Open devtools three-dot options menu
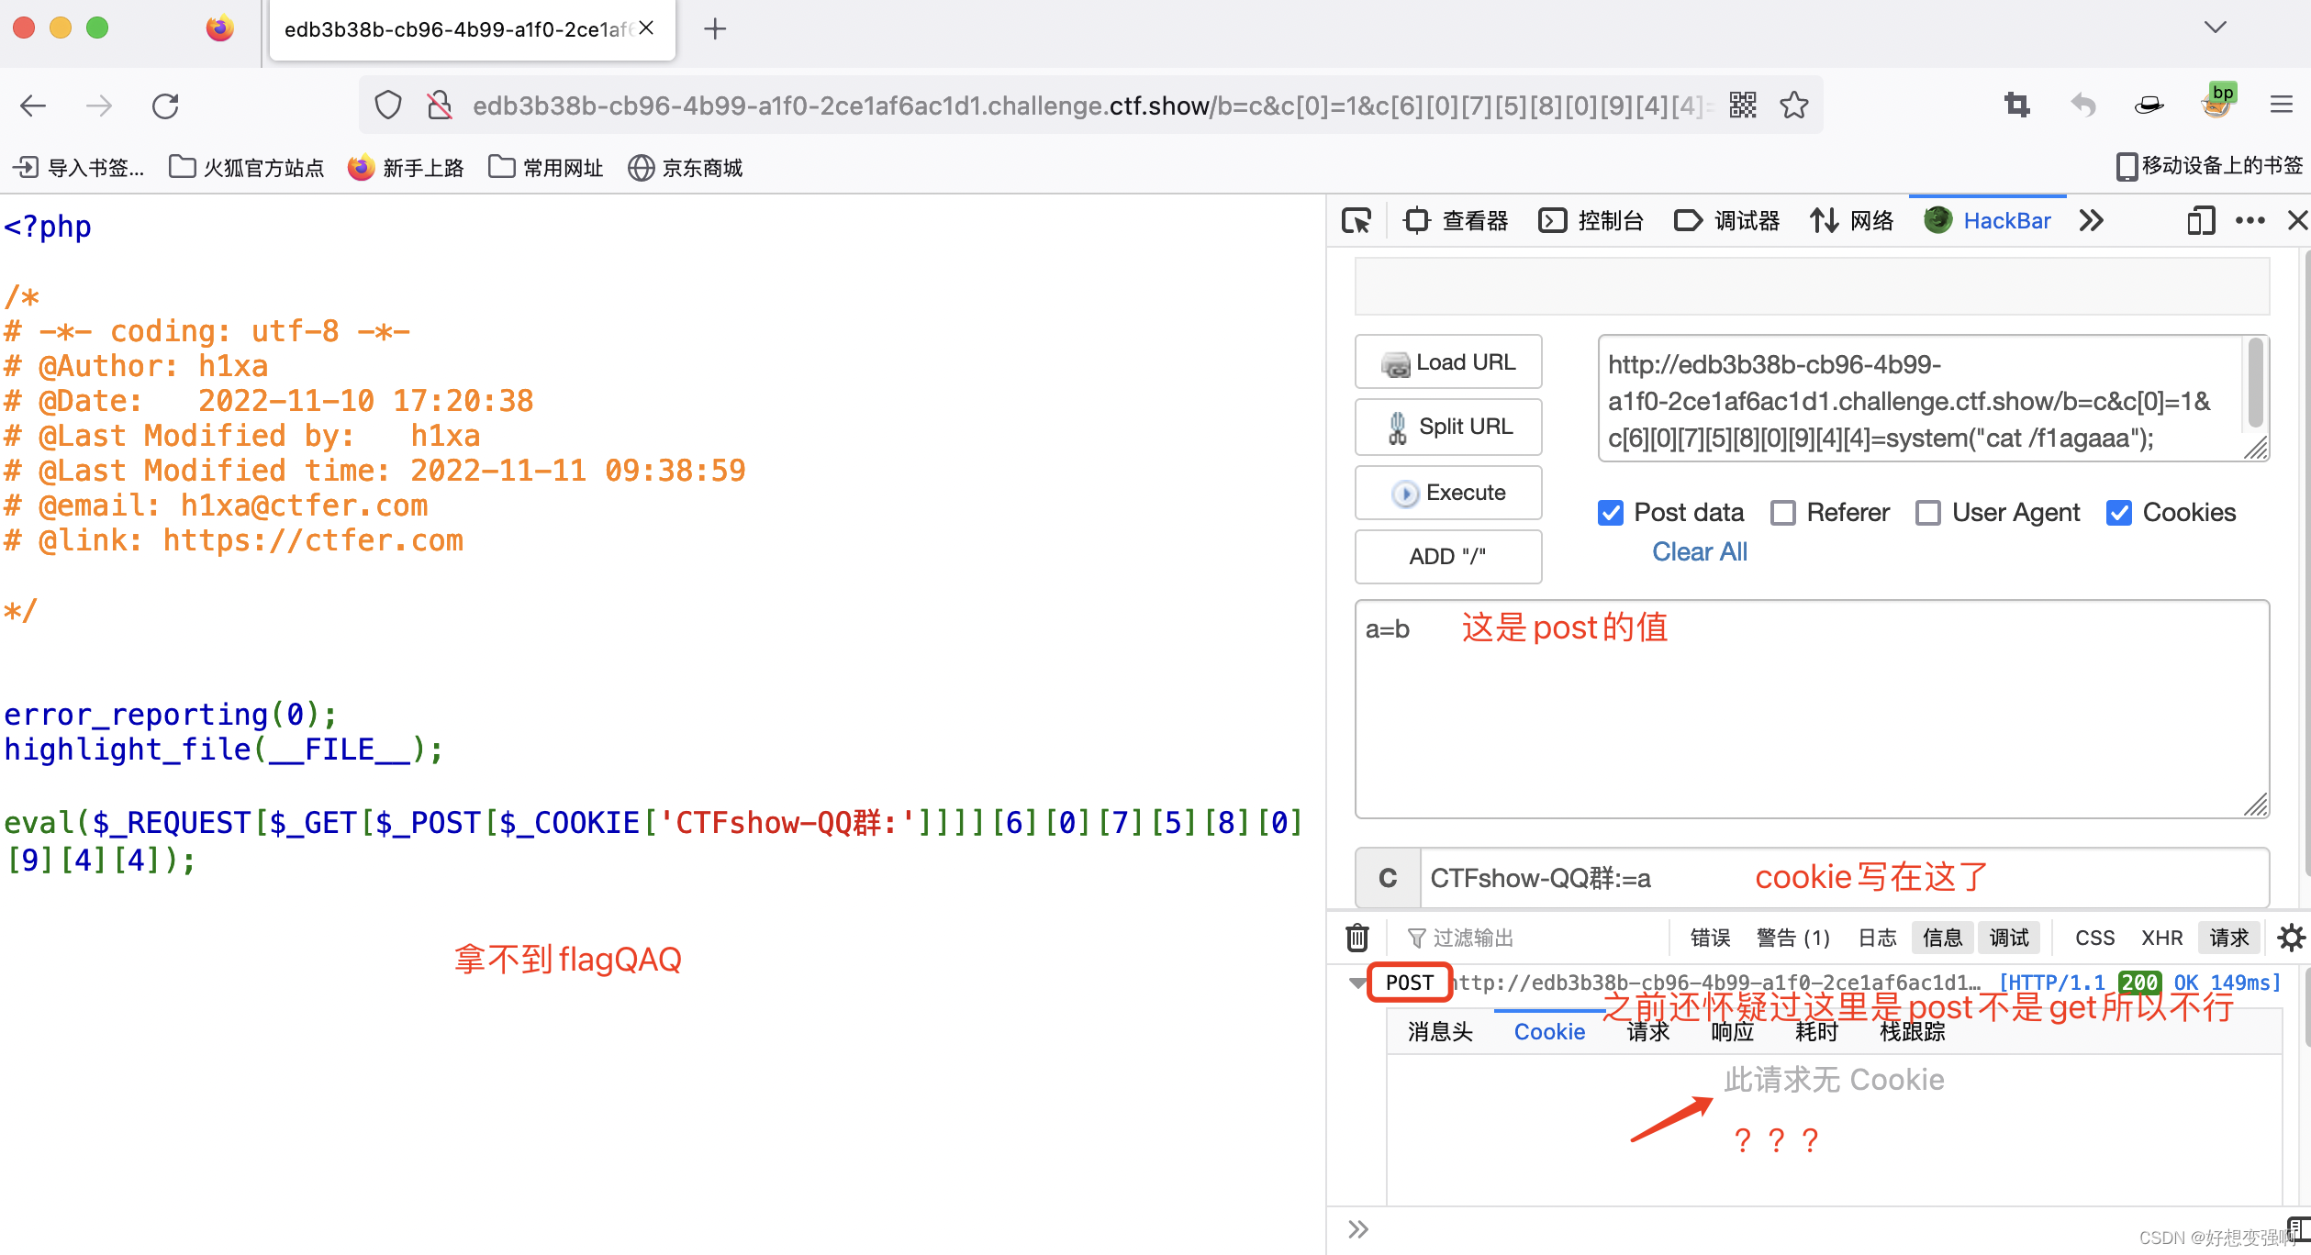The image size is (2311, 1255). tap(2250, 221)
